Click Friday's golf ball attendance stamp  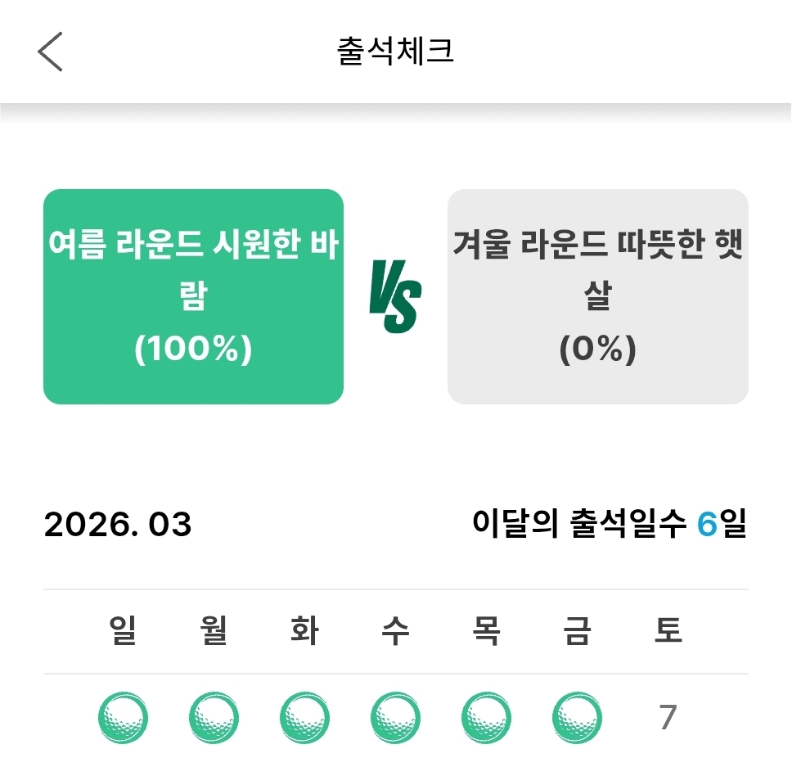(578, 717)
